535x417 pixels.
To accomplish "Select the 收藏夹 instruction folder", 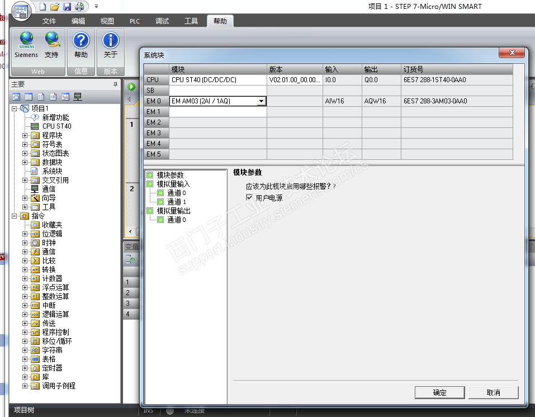I will click(x=52, y=225).
